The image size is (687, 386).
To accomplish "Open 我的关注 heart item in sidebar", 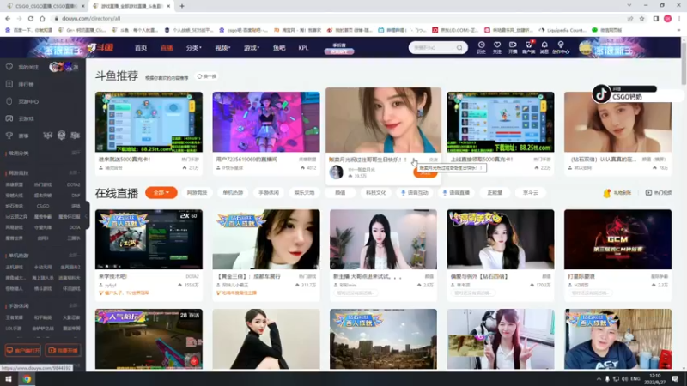I will coord(22,67).
